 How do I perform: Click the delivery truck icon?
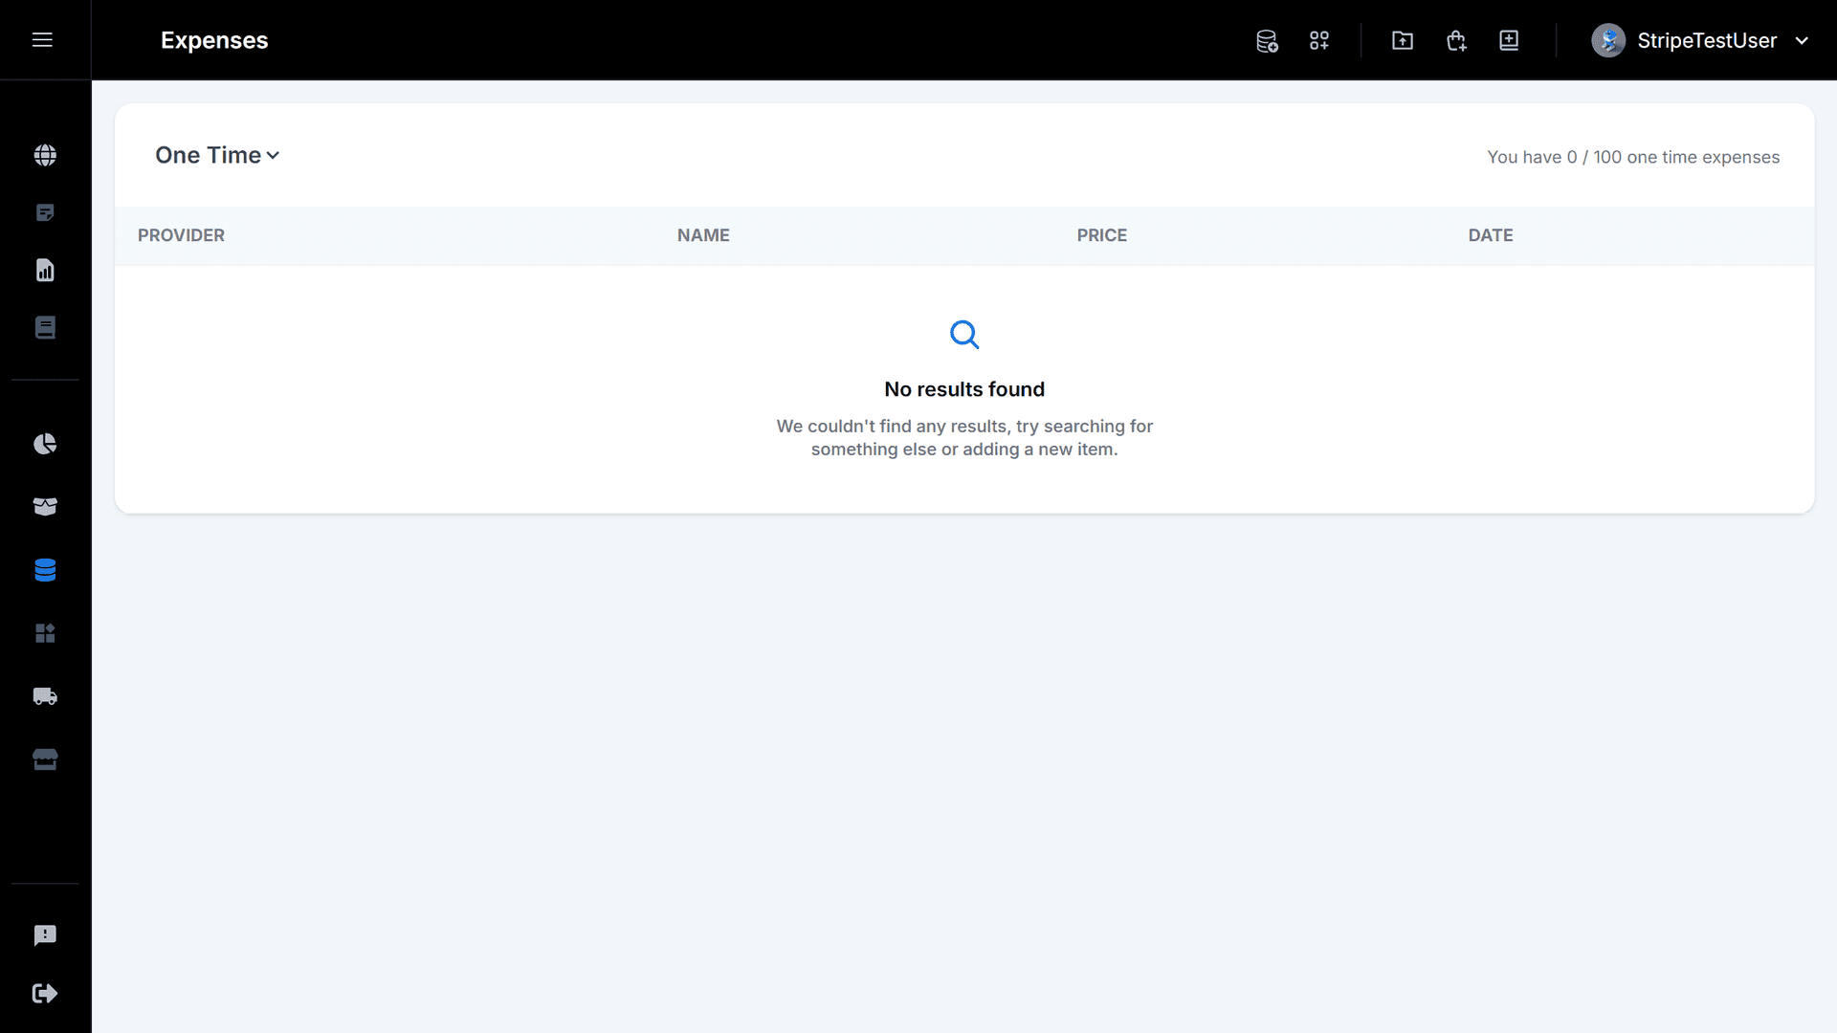(45, 696)
